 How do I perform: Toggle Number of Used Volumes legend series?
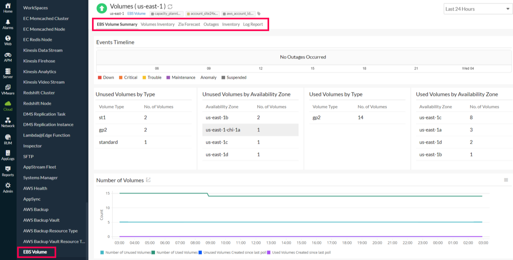[x=175, y=252]
